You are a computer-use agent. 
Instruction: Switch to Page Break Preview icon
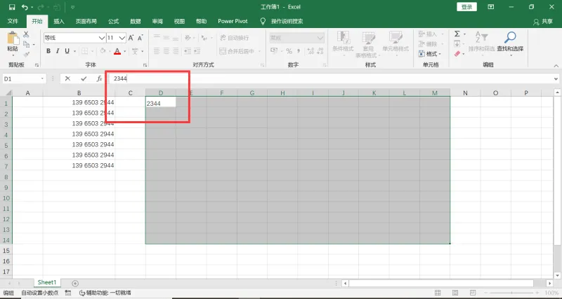[x=473, y=293]
